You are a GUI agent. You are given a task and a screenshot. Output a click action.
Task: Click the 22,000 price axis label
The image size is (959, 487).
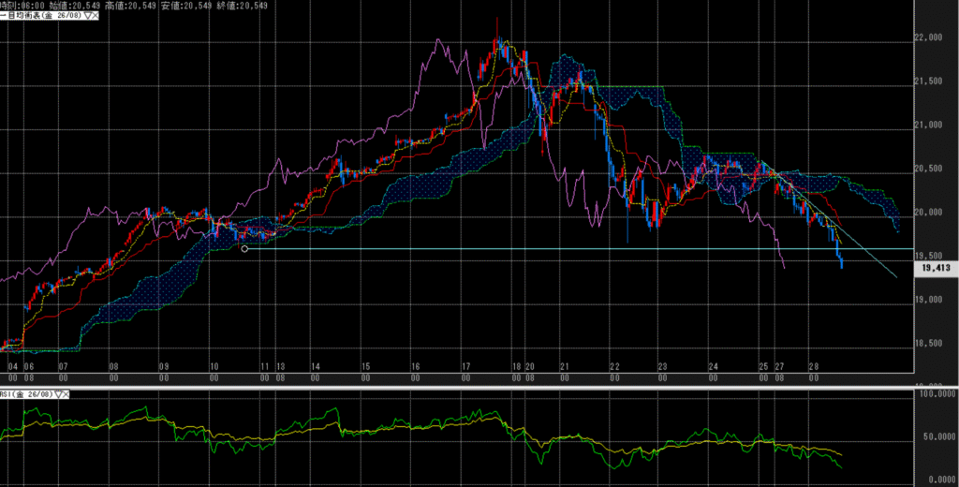(x=930, y=37)
